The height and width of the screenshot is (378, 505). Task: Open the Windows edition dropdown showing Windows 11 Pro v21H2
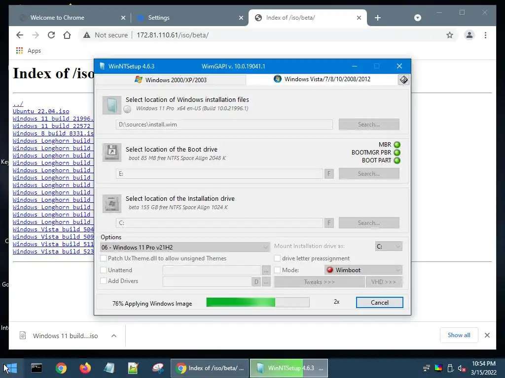click(185, 247)
